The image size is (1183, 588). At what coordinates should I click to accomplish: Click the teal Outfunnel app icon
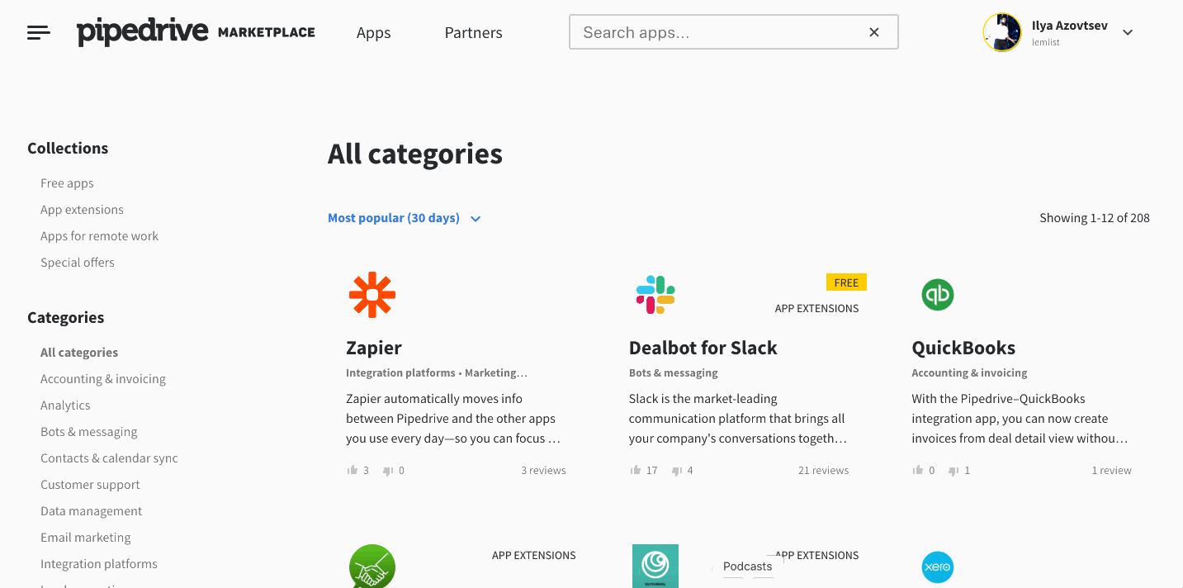655,567
